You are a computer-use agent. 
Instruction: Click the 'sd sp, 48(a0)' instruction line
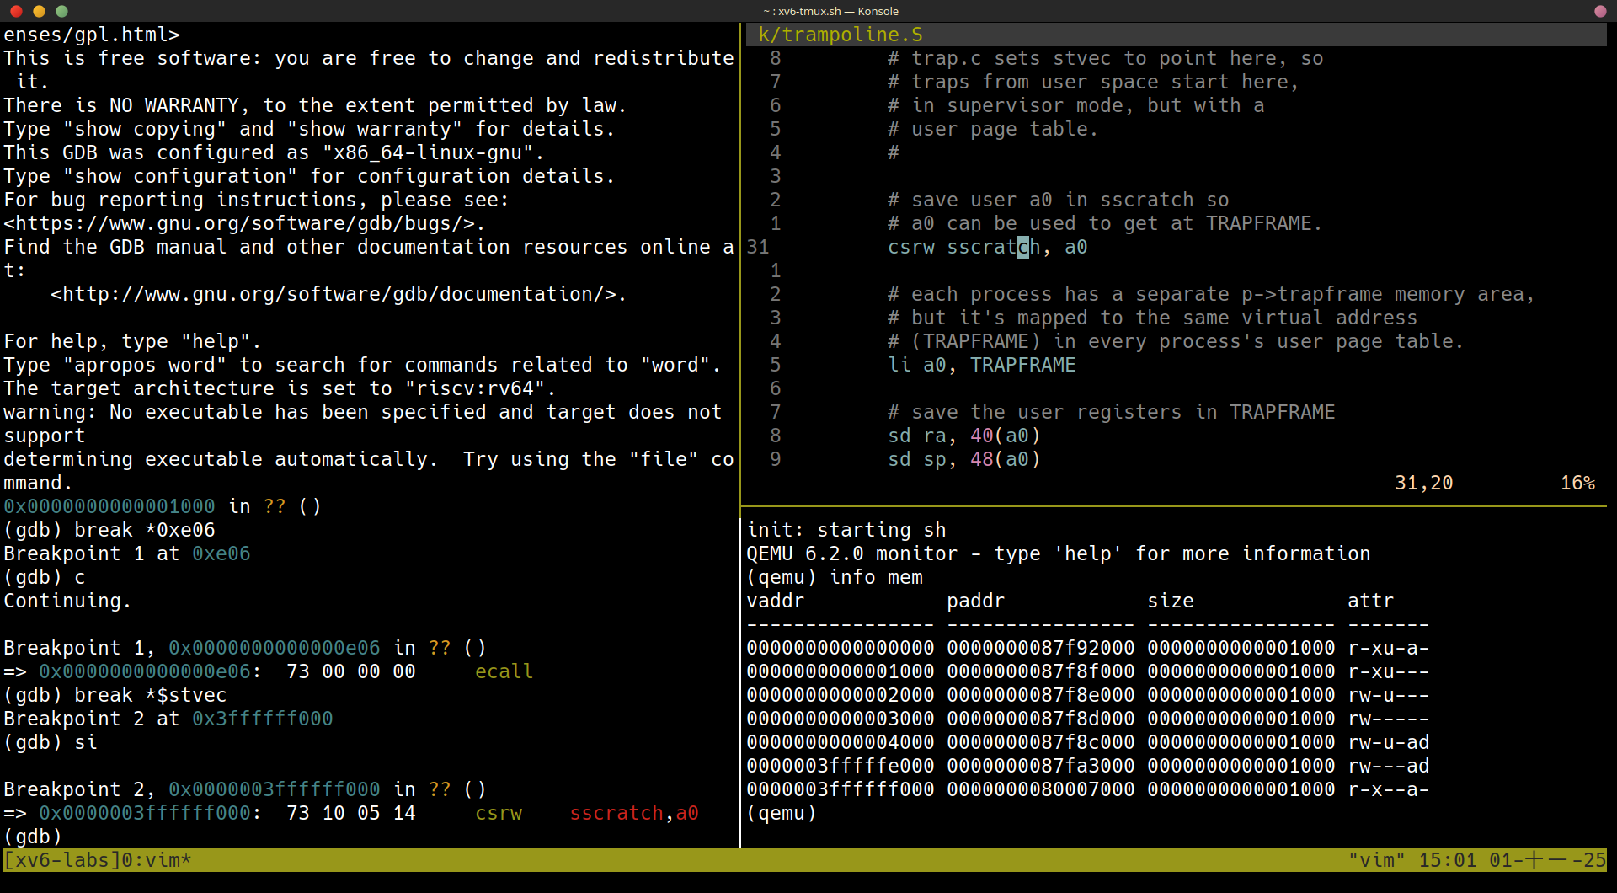click(963, 459)
